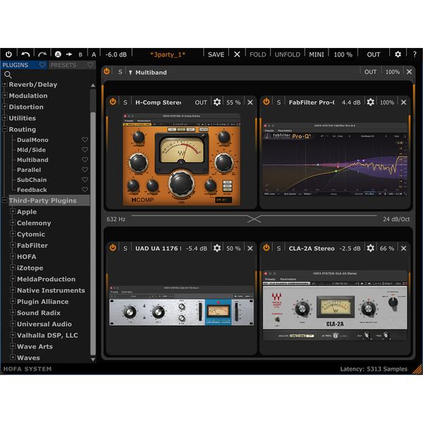Click heart icon on PRESETS tab
The height and width of the screenshot is (423, 423).
point(90,65)
